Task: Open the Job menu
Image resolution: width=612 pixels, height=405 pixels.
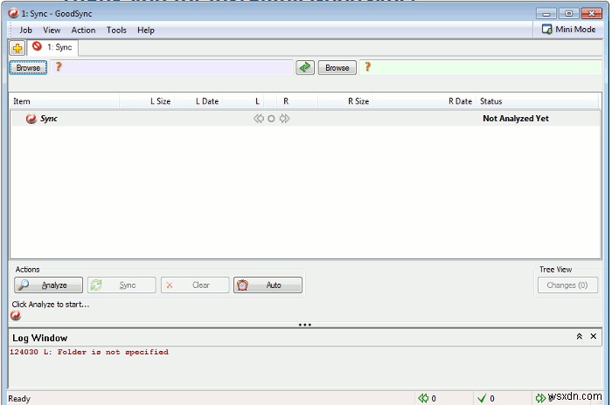Action: tap(25, 30)
